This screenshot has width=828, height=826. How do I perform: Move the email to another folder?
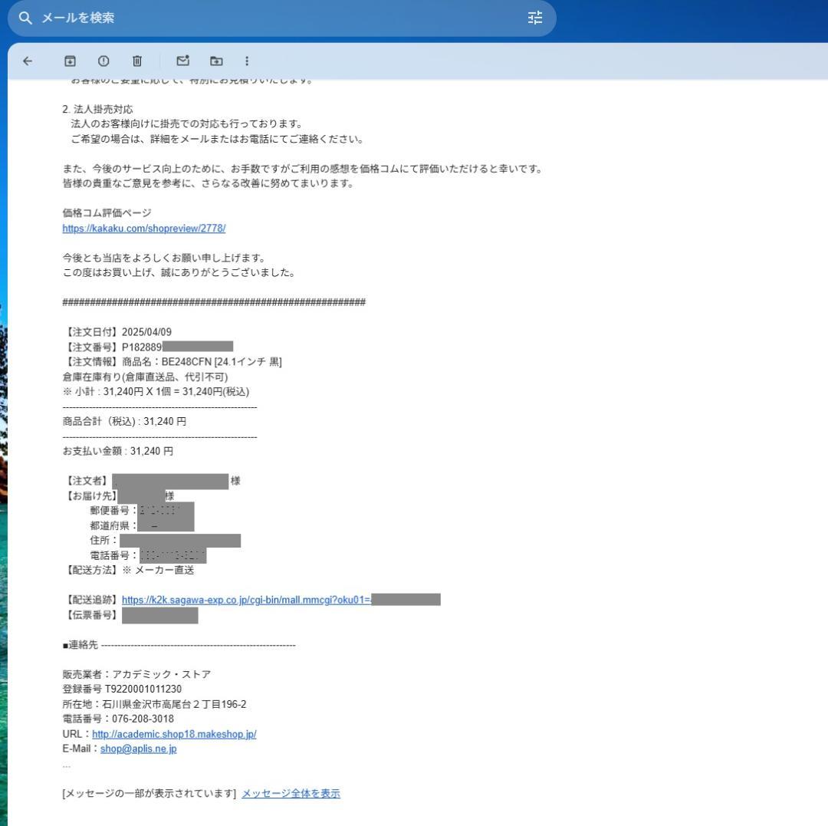coord(216,61)
